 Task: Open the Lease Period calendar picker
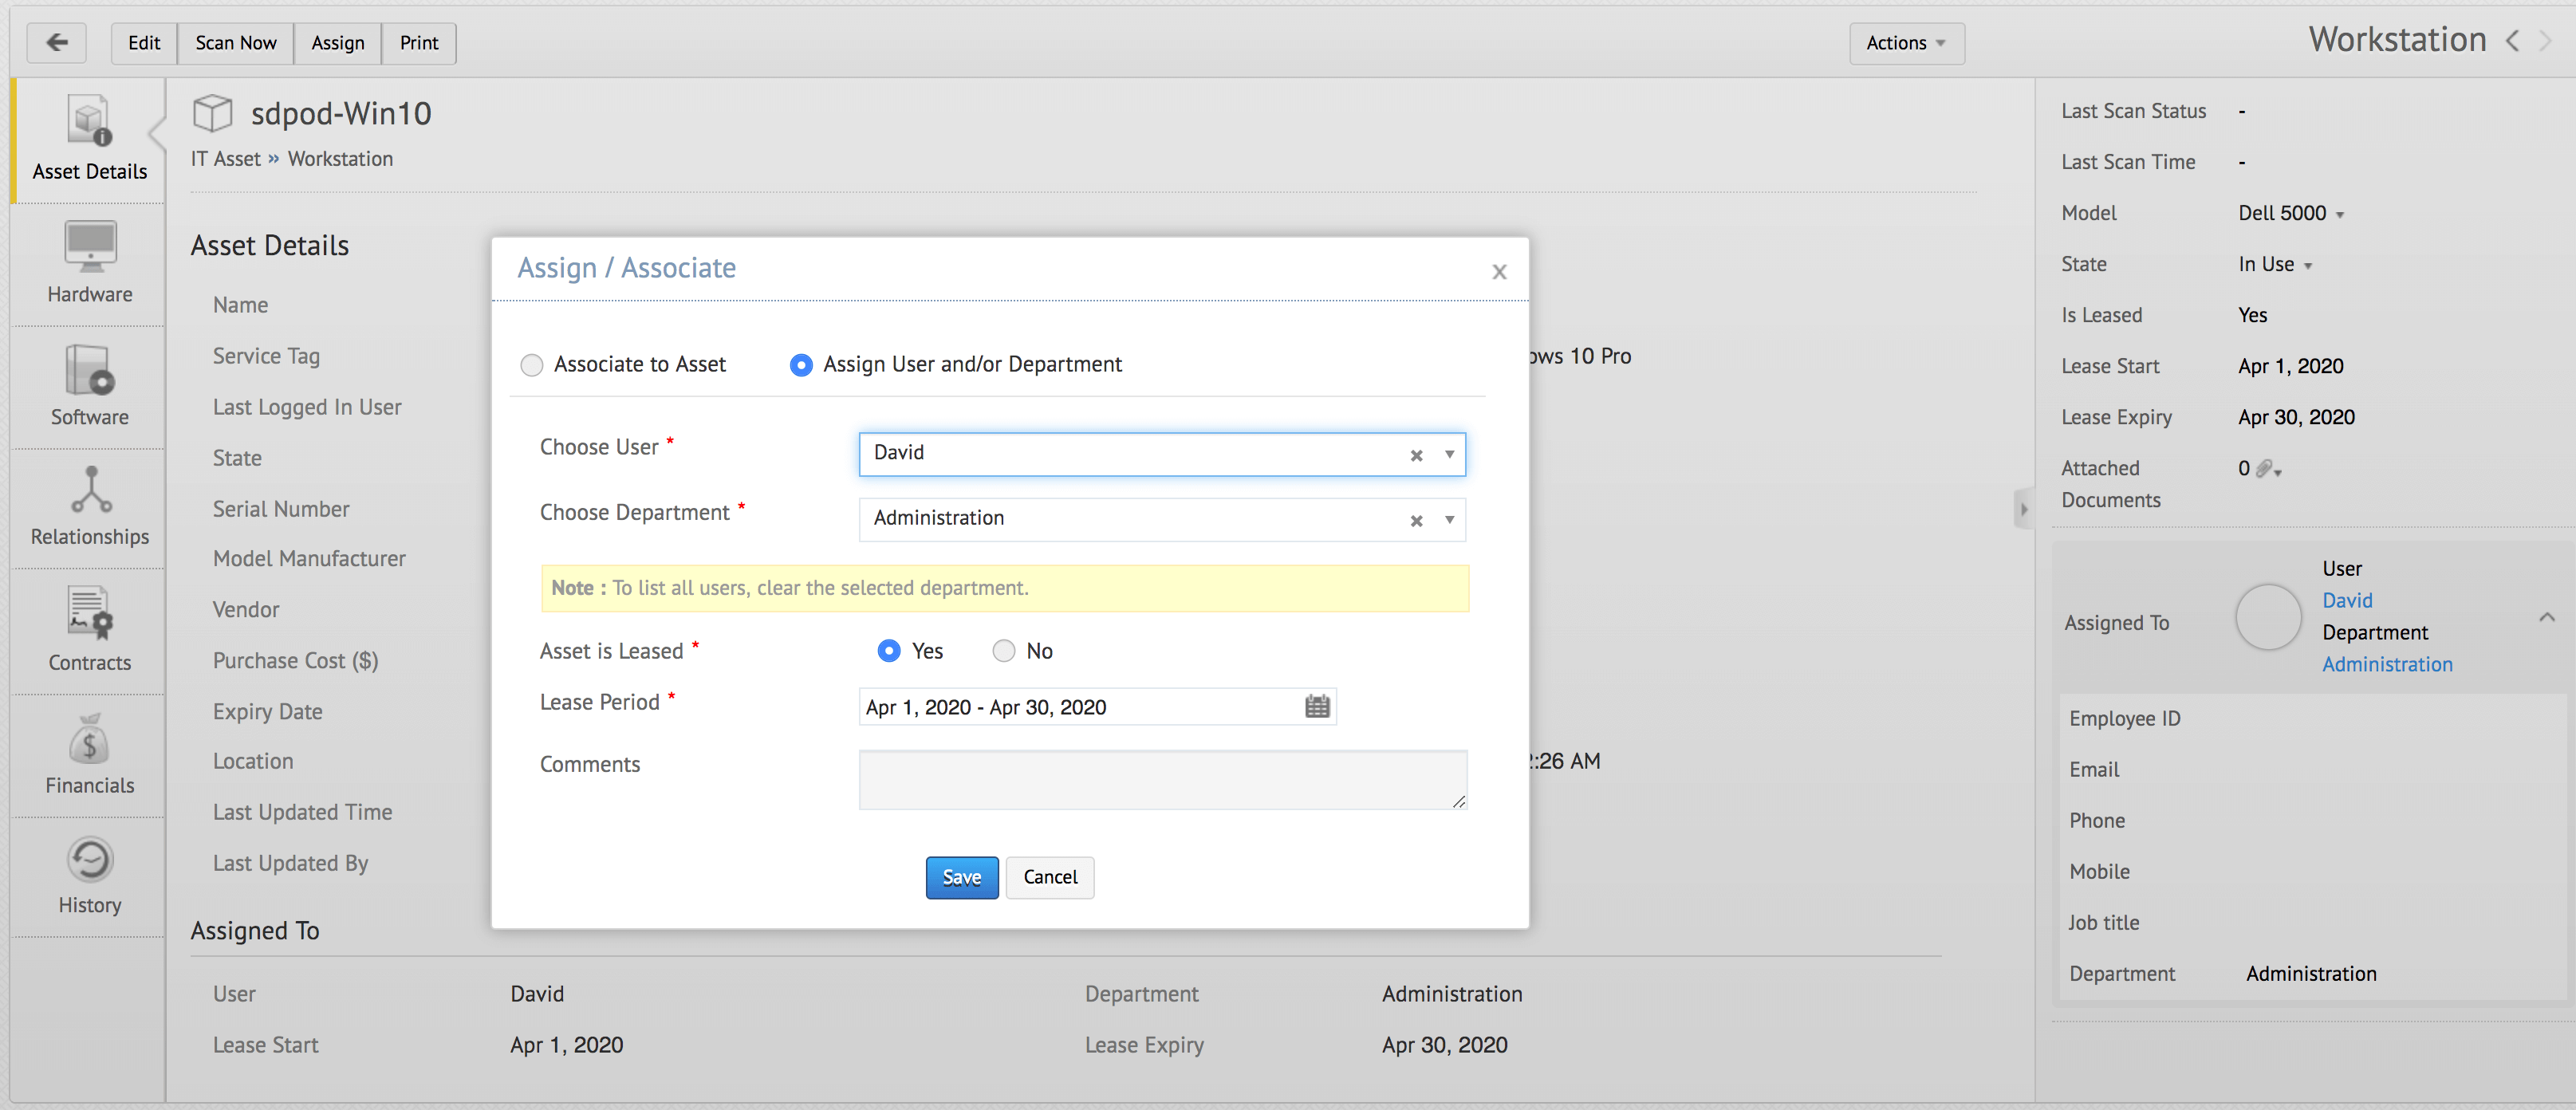point(1317,707)
